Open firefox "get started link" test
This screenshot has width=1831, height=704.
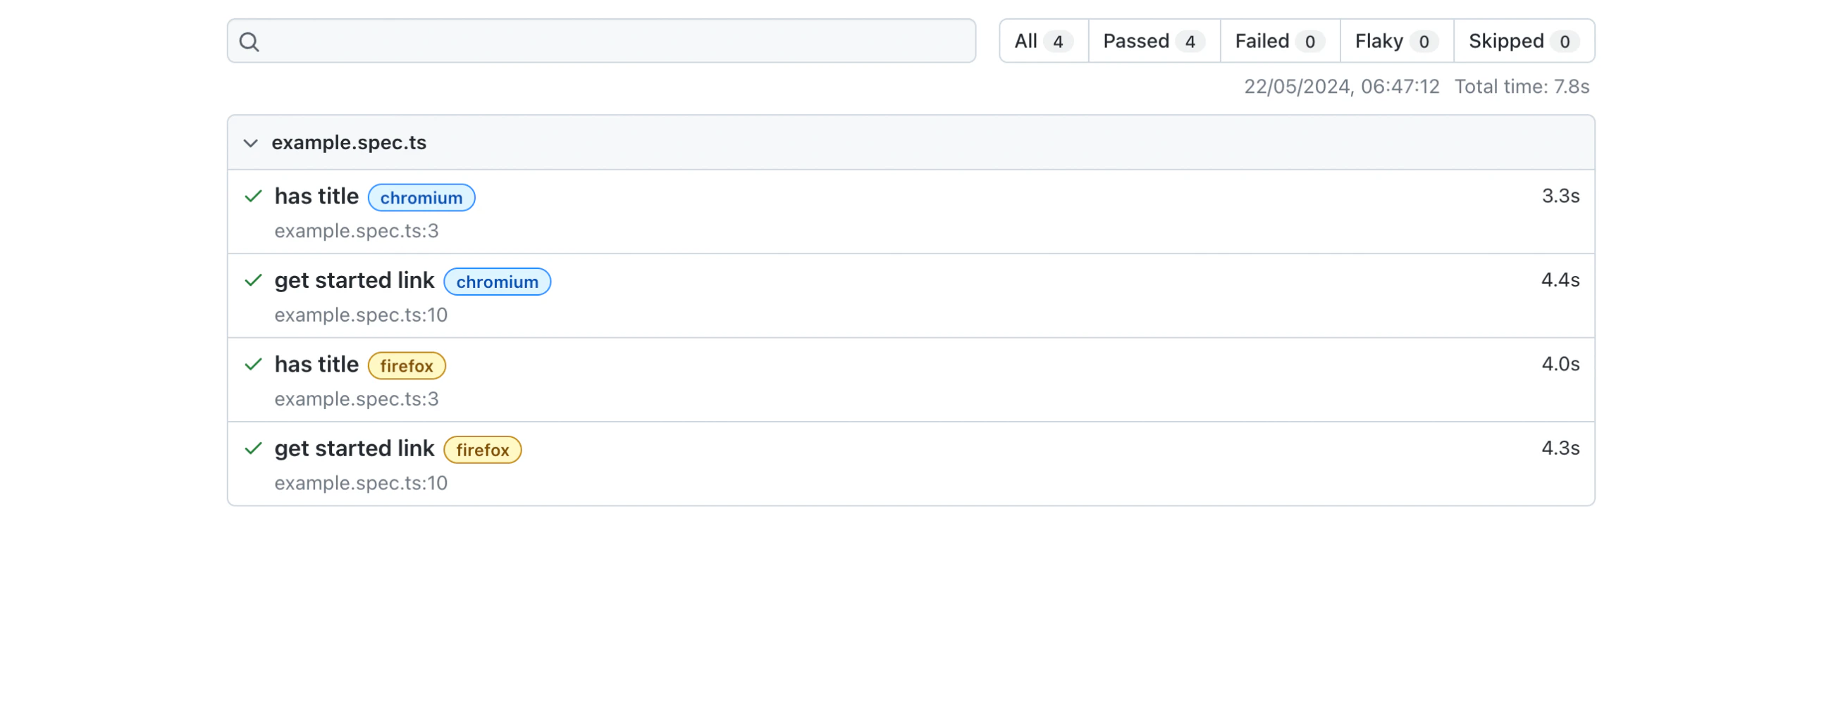[x=354, y=448]
